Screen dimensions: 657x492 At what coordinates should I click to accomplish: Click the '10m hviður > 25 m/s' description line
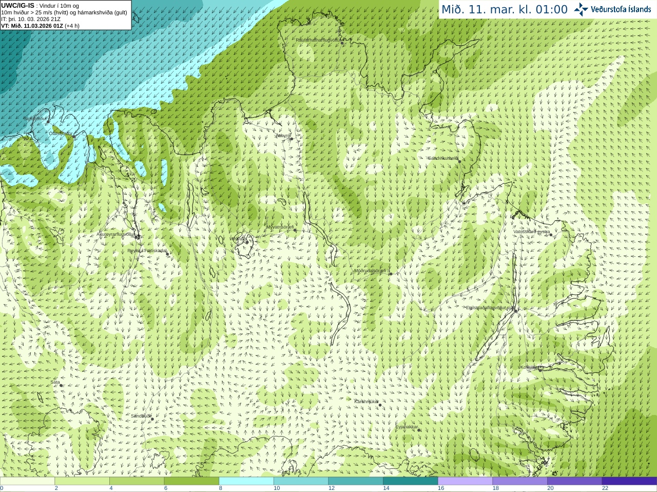[64, 12]
